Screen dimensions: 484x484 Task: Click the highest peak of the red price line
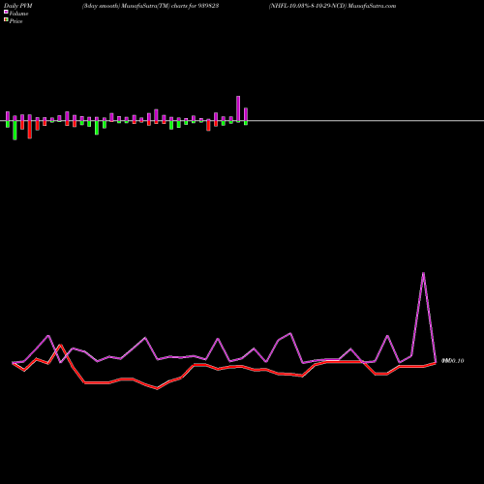[x=60, y=345]
